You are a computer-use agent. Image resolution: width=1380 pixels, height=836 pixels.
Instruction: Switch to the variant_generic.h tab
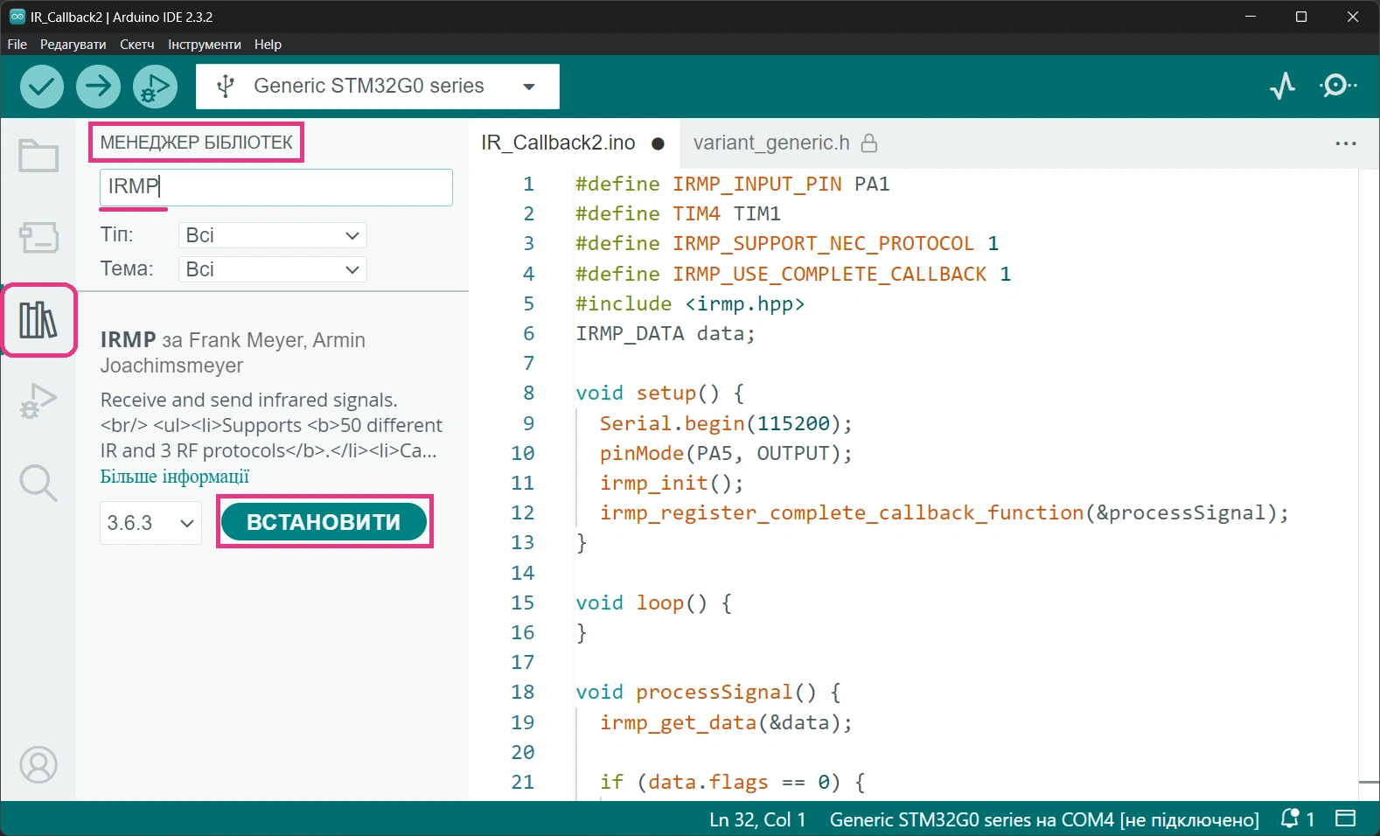pyautogui.click(x=770, y=143)
